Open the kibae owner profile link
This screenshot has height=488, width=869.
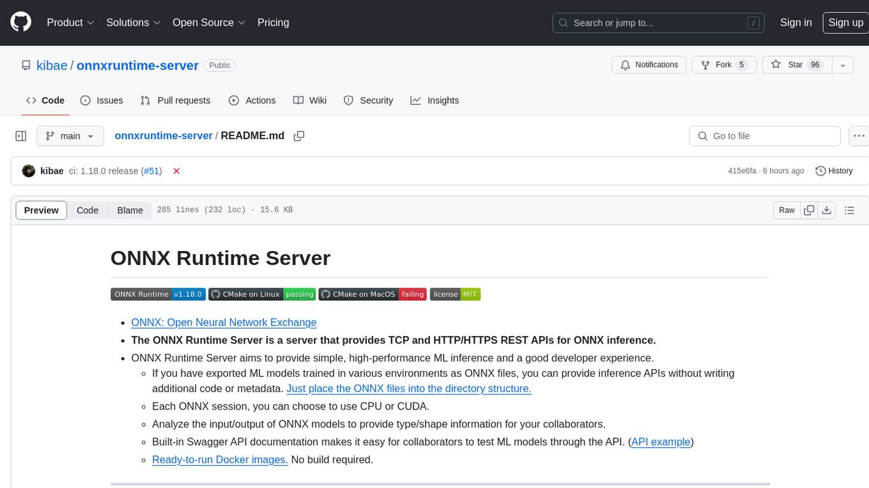tap(52, 65)
